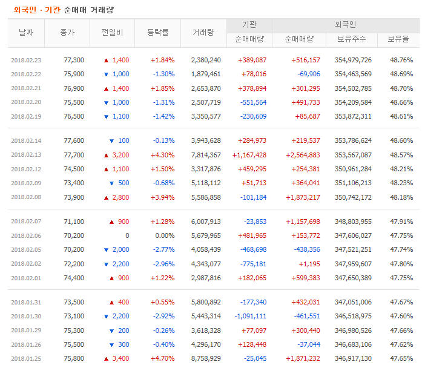Click the blue down arrow in the 2018.02.14 row
The height and width of the screenshot is (368, 422).
click(x=111, y=141)
